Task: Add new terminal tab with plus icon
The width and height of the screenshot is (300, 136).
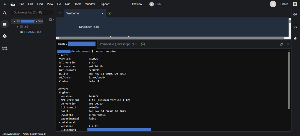Action: pos(143,44)
